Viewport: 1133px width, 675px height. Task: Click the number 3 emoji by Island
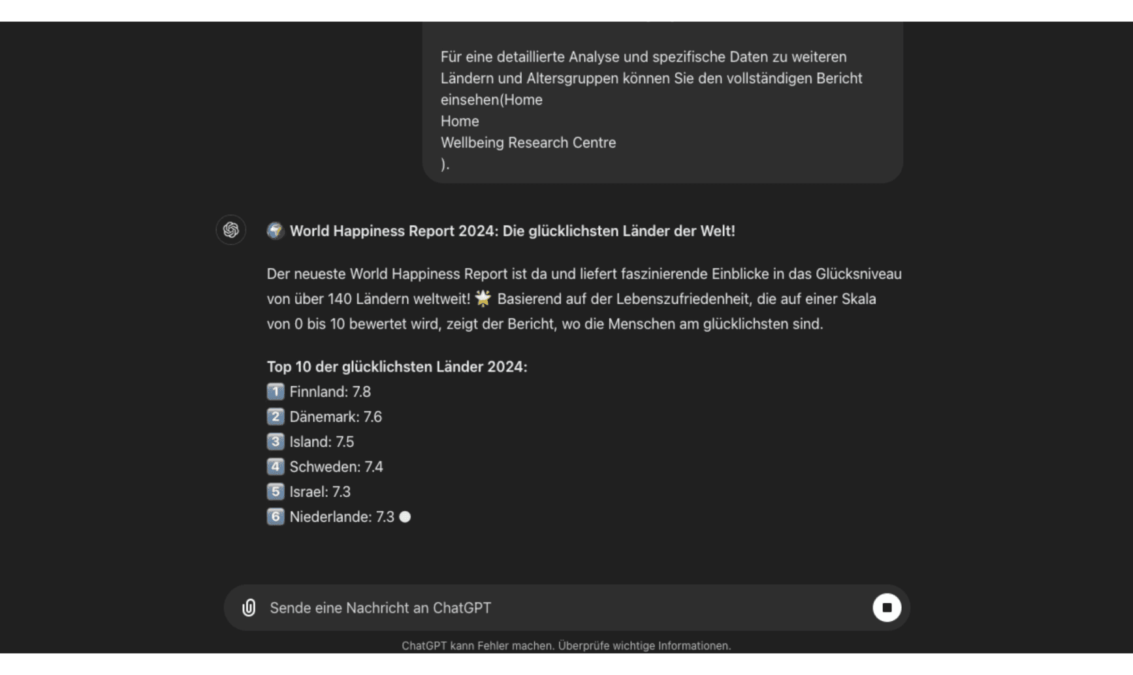(x=276, y=442)
